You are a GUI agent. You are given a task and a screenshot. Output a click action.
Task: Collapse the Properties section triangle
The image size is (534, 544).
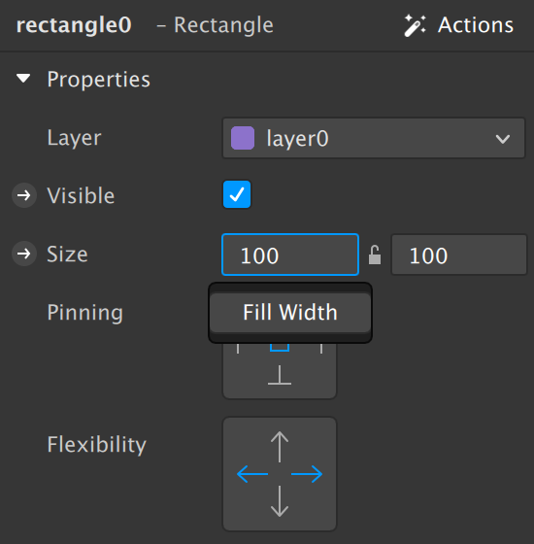(x=23, y=78)
